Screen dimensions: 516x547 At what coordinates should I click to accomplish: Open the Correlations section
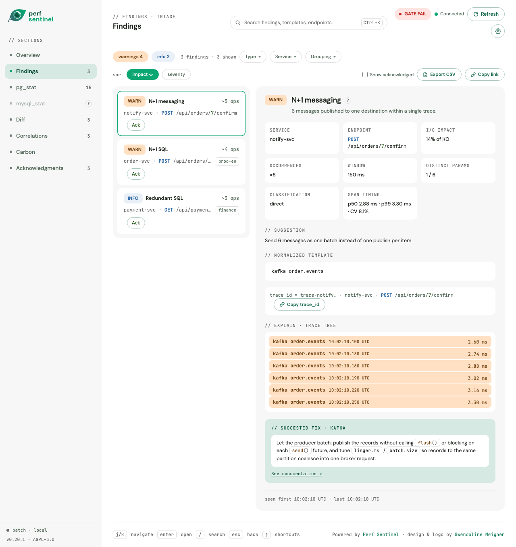[x=51, y=136]
